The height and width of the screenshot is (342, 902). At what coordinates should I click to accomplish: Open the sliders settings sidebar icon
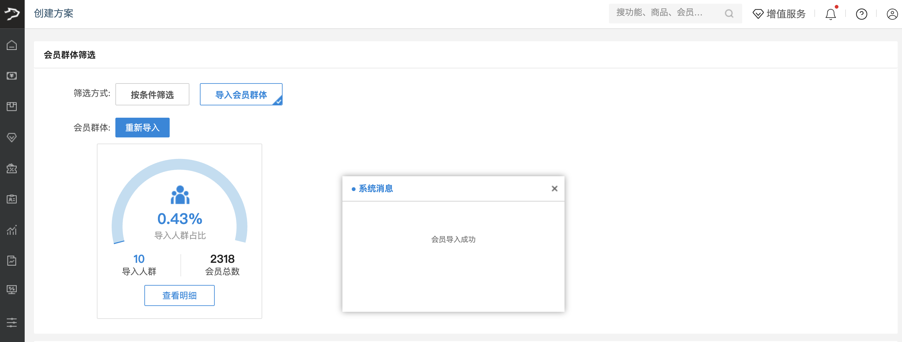point(12,322)
